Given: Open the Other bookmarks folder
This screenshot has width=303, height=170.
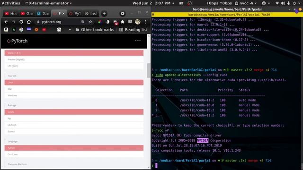Looking at the screenshot, I should (95, 30).
